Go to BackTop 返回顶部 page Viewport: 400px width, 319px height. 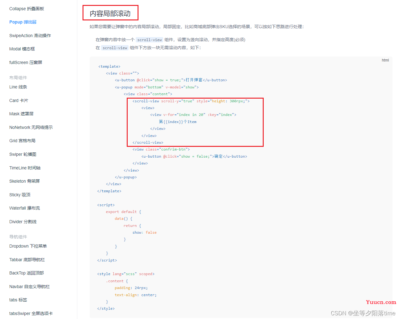click(27, 273)
